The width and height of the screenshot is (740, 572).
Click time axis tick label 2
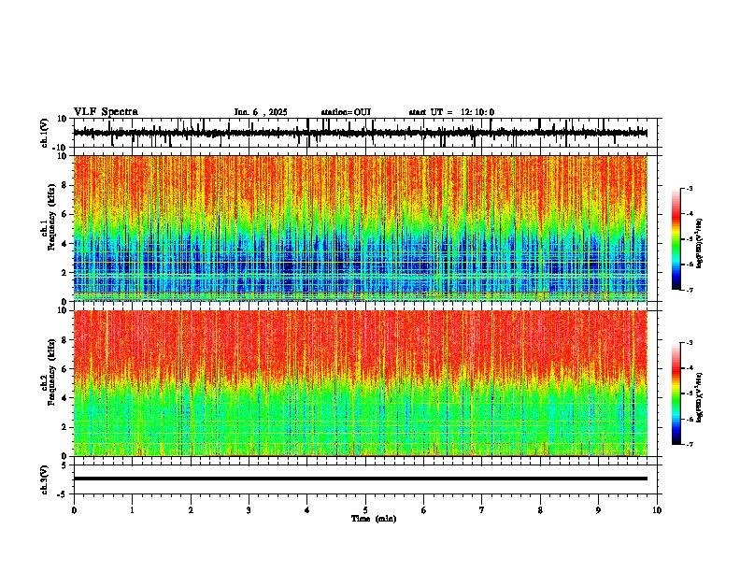tap(191, 510)
